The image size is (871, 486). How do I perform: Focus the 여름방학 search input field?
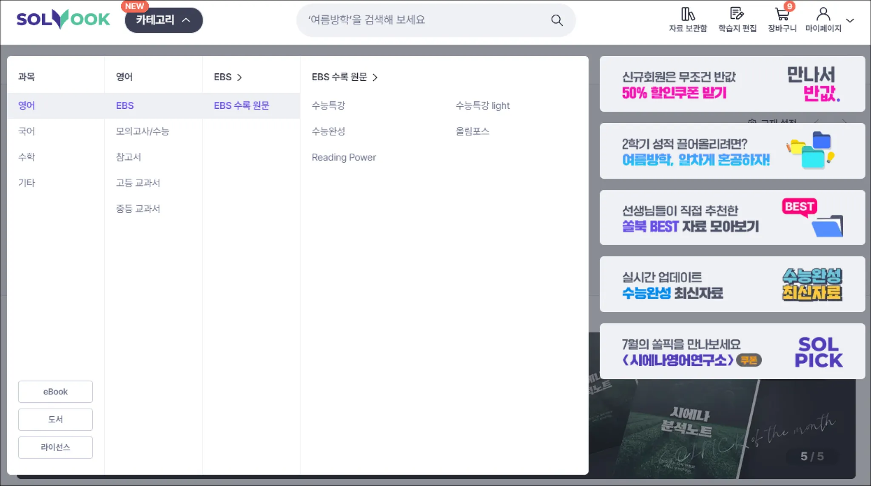pyautogui.click(x=425, y=20)
